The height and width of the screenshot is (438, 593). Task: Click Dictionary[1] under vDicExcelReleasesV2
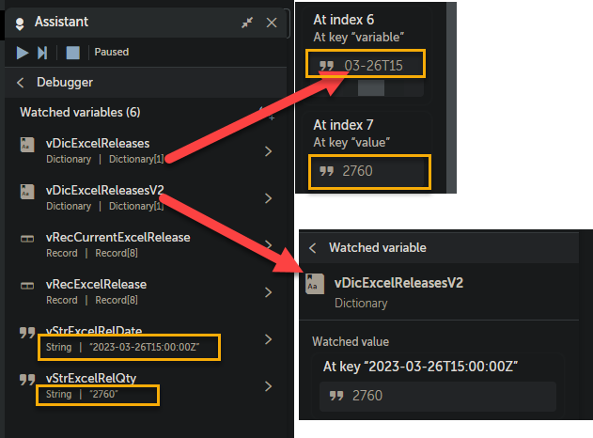click(x=136, y=206)
